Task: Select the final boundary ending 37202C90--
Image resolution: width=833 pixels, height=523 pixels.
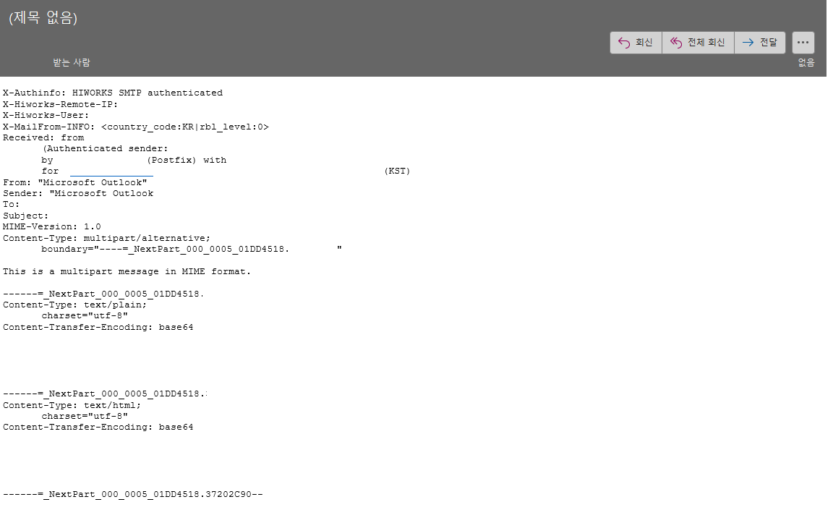Action: (133, 494)
